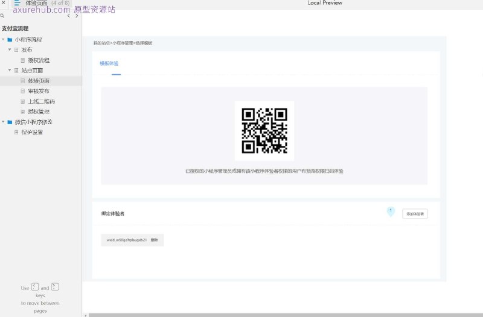Click the Local Preview title text
This screenshot has height=317, width=483.
point(325,3)
